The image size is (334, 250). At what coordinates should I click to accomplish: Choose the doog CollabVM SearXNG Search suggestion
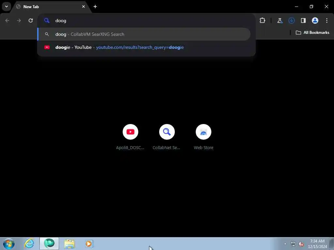pos(144,34)
